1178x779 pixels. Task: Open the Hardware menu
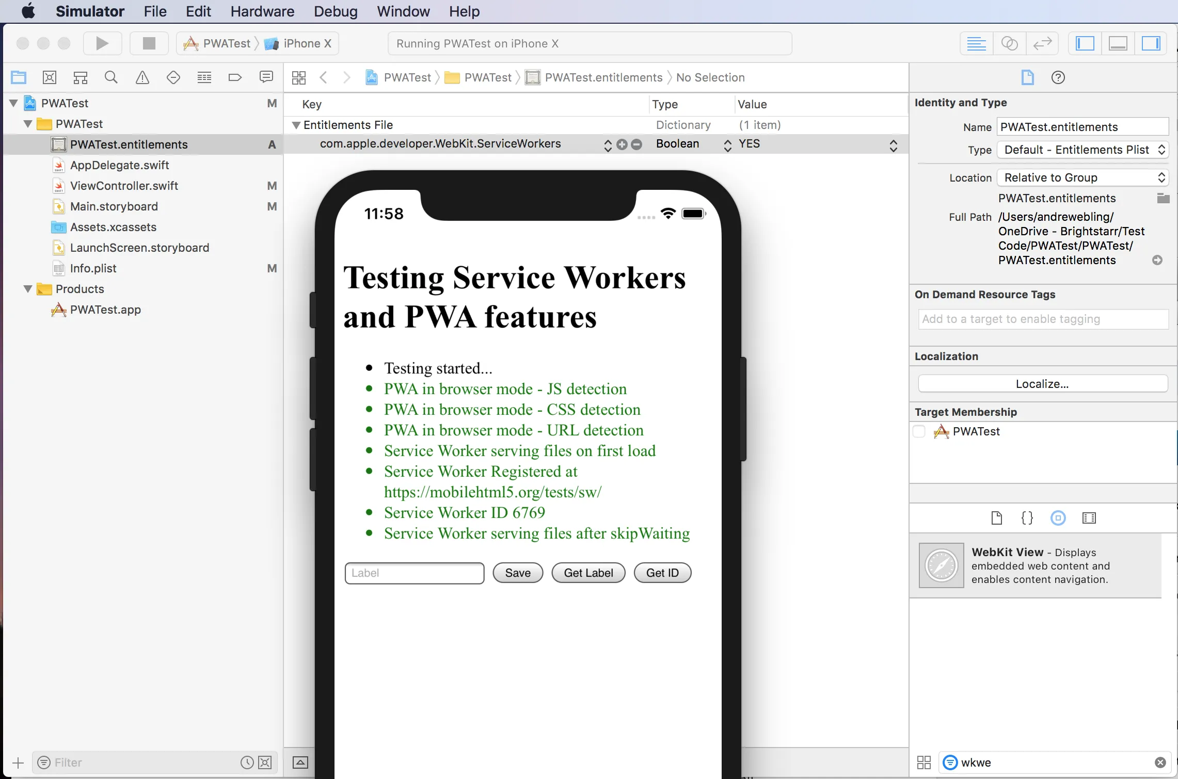click(x=262, y=11)
